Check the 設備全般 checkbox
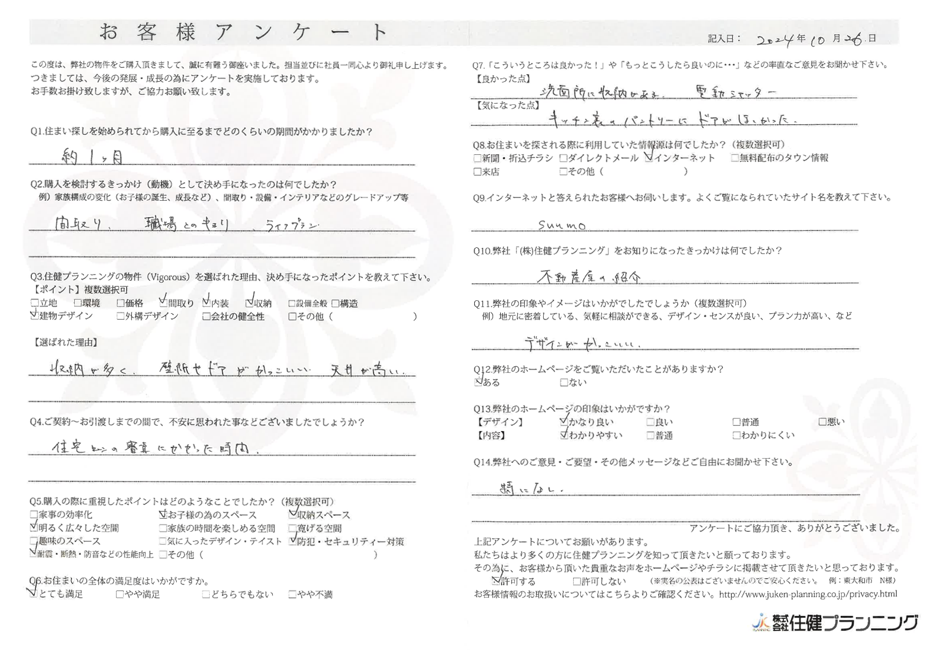The width and height of the screenshot is (929, 650). click(x=292, y=304)
